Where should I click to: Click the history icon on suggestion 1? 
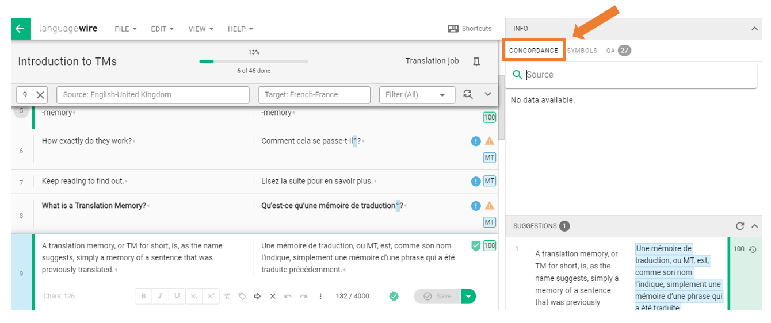tap(753, 249)
